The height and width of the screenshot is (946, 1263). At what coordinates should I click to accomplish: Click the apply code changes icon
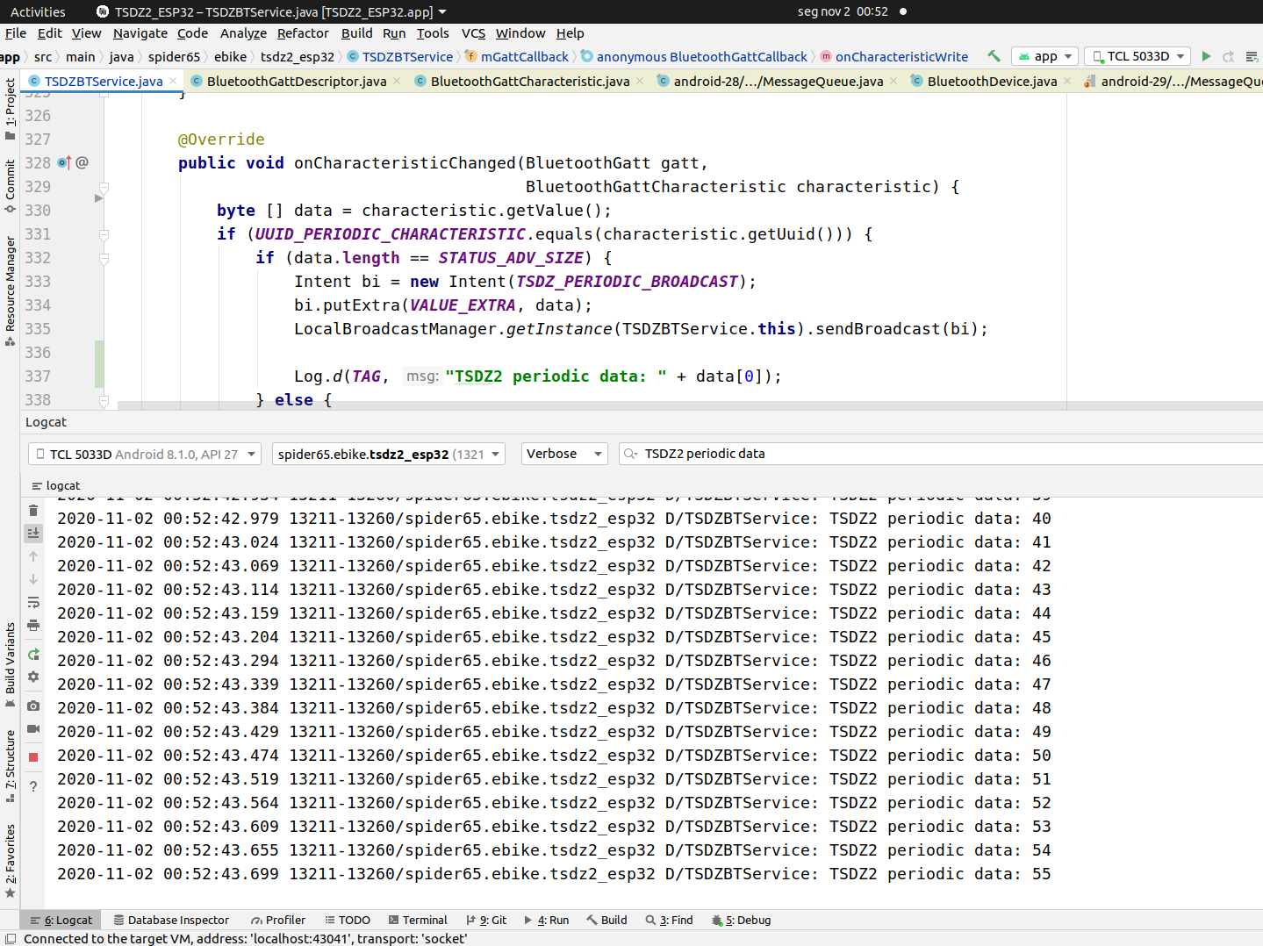(1252, 56)
